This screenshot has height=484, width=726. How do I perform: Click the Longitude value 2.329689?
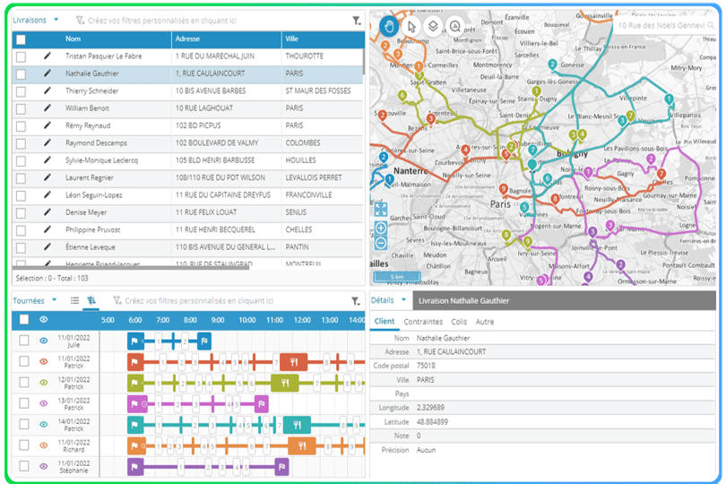tap(430, 408)
